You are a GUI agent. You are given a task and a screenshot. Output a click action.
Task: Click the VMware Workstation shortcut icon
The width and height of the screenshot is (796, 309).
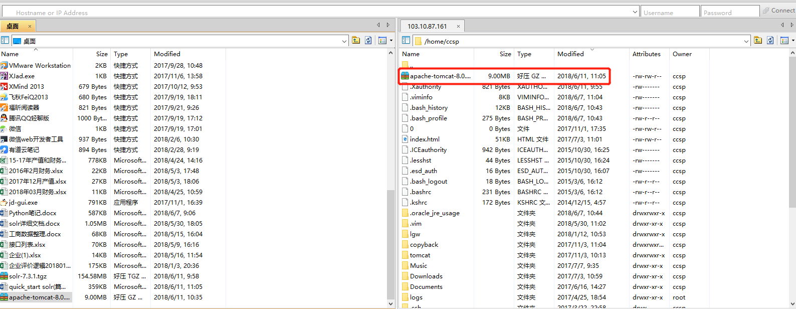(4, 65)
